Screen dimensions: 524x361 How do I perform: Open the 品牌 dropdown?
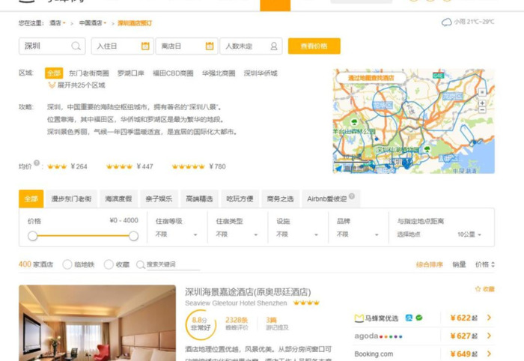358,234
